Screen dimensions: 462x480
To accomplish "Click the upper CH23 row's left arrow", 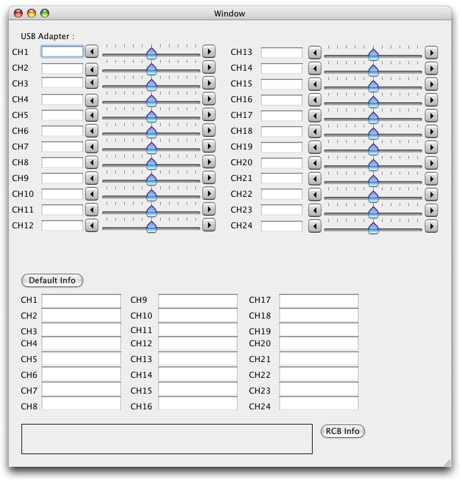I will pos(315,210).
